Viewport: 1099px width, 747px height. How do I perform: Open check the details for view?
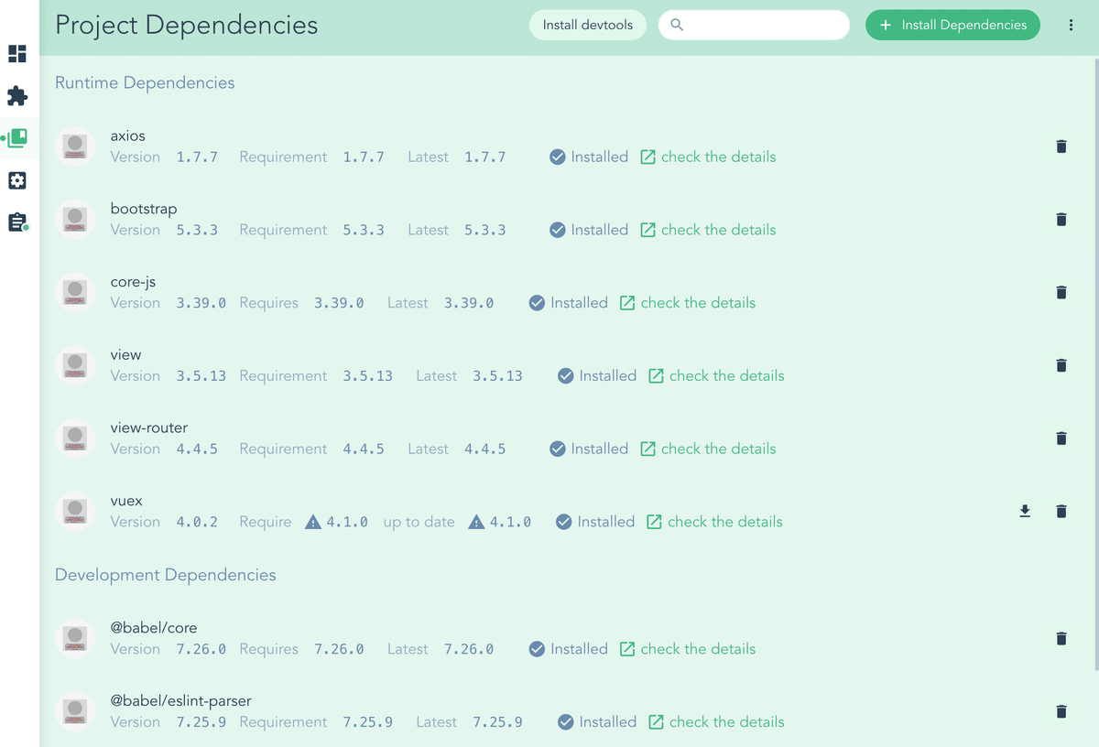716,376
